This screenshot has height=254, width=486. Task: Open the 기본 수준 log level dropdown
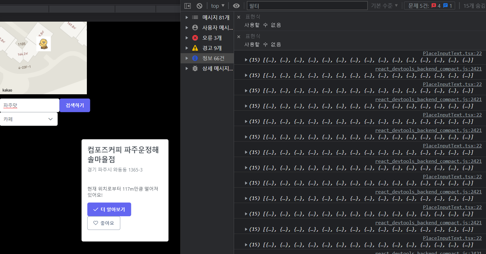tap(384, 6)
